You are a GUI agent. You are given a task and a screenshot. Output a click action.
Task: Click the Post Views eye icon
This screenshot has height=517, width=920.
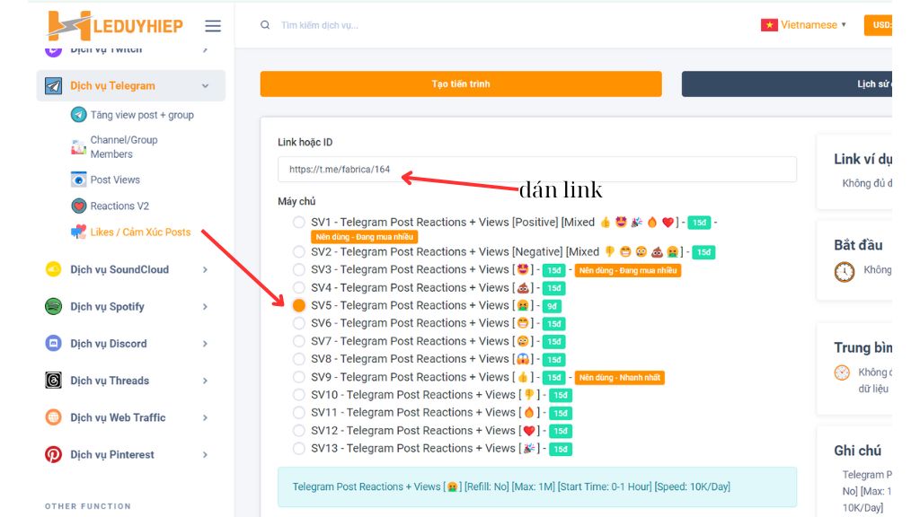(x=79, y=180)
